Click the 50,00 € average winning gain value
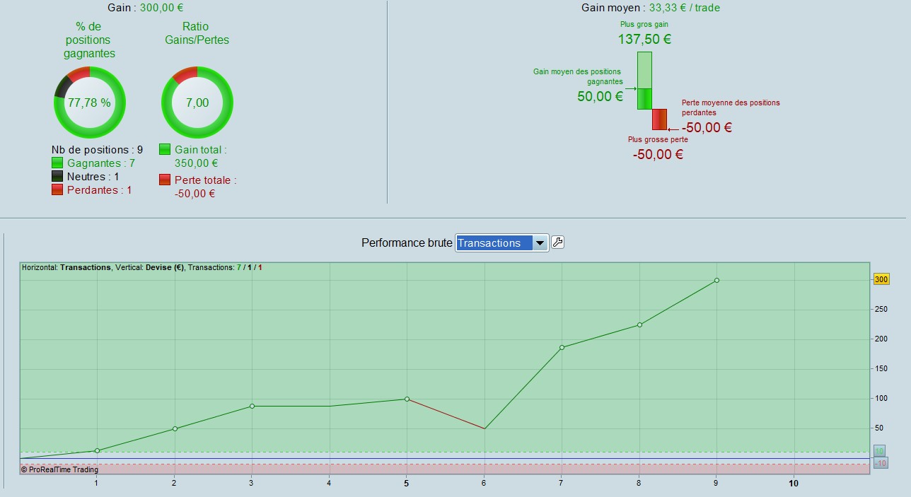 600,97
